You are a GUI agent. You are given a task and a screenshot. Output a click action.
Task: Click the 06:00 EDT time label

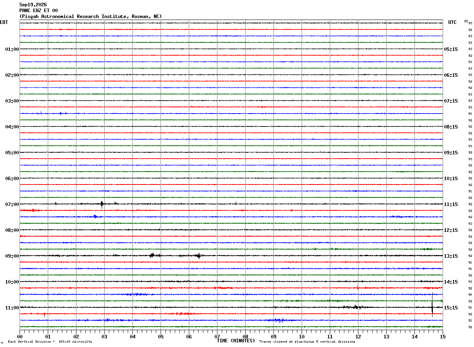12,179
